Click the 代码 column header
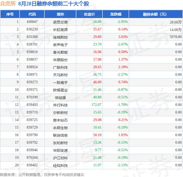The width and height of the screenshot is (183, 177). 32,14
